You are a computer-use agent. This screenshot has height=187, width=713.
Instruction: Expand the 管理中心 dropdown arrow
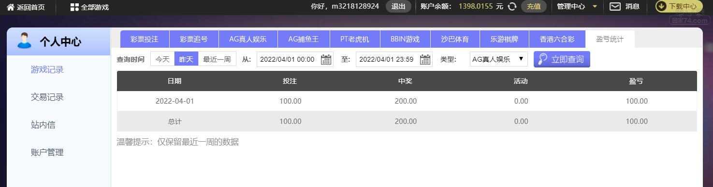click(595, 7)
